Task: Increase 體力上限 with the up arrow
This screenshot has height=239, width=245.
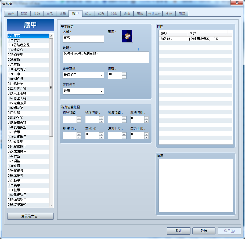Action: pos(124,134)
